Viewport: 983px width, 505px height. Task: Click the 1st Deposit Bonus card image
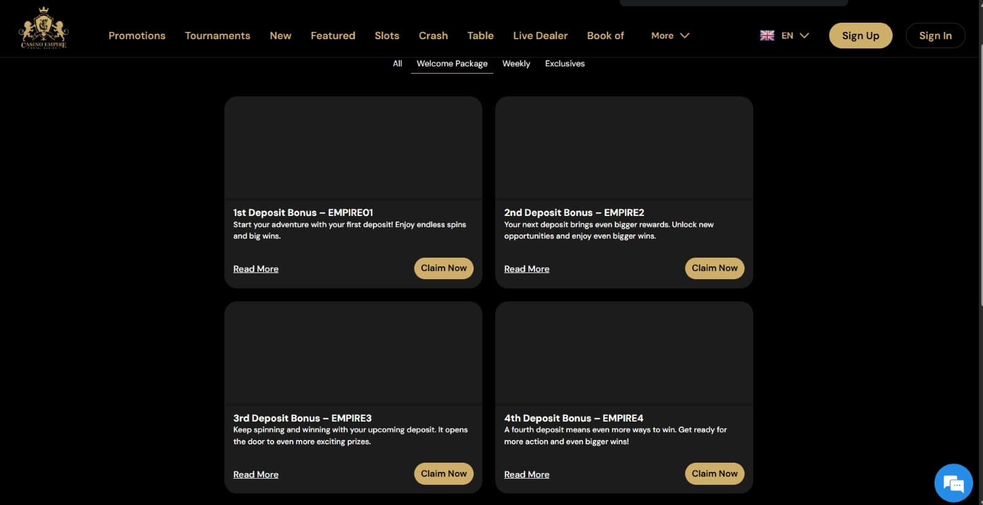(x=353, y=148)
